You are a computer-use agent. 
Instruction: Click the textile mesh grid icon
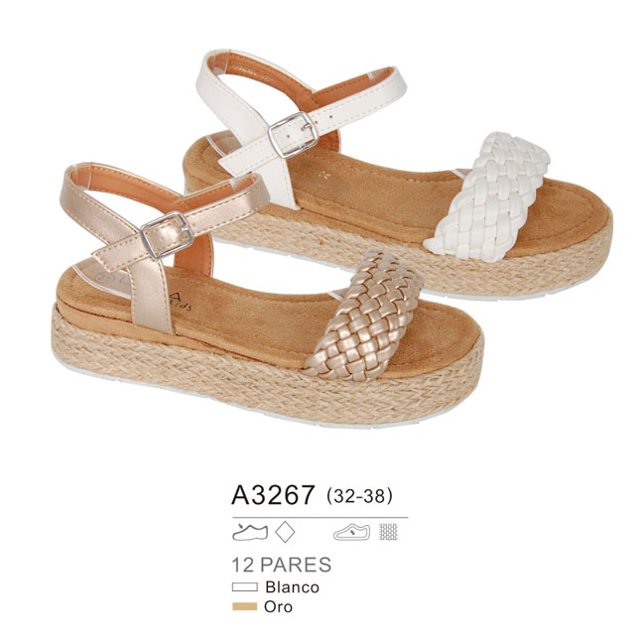pos(388,532)
